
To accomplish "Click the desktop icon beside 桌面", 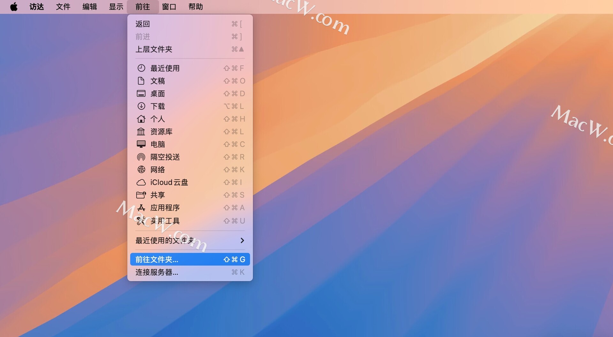I will click(x=141, y=94).
